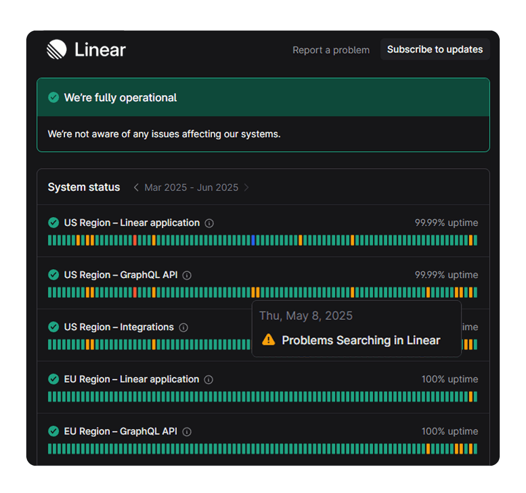Click the Linear logo icon
The image size is (526, 493).
(56, 49)
